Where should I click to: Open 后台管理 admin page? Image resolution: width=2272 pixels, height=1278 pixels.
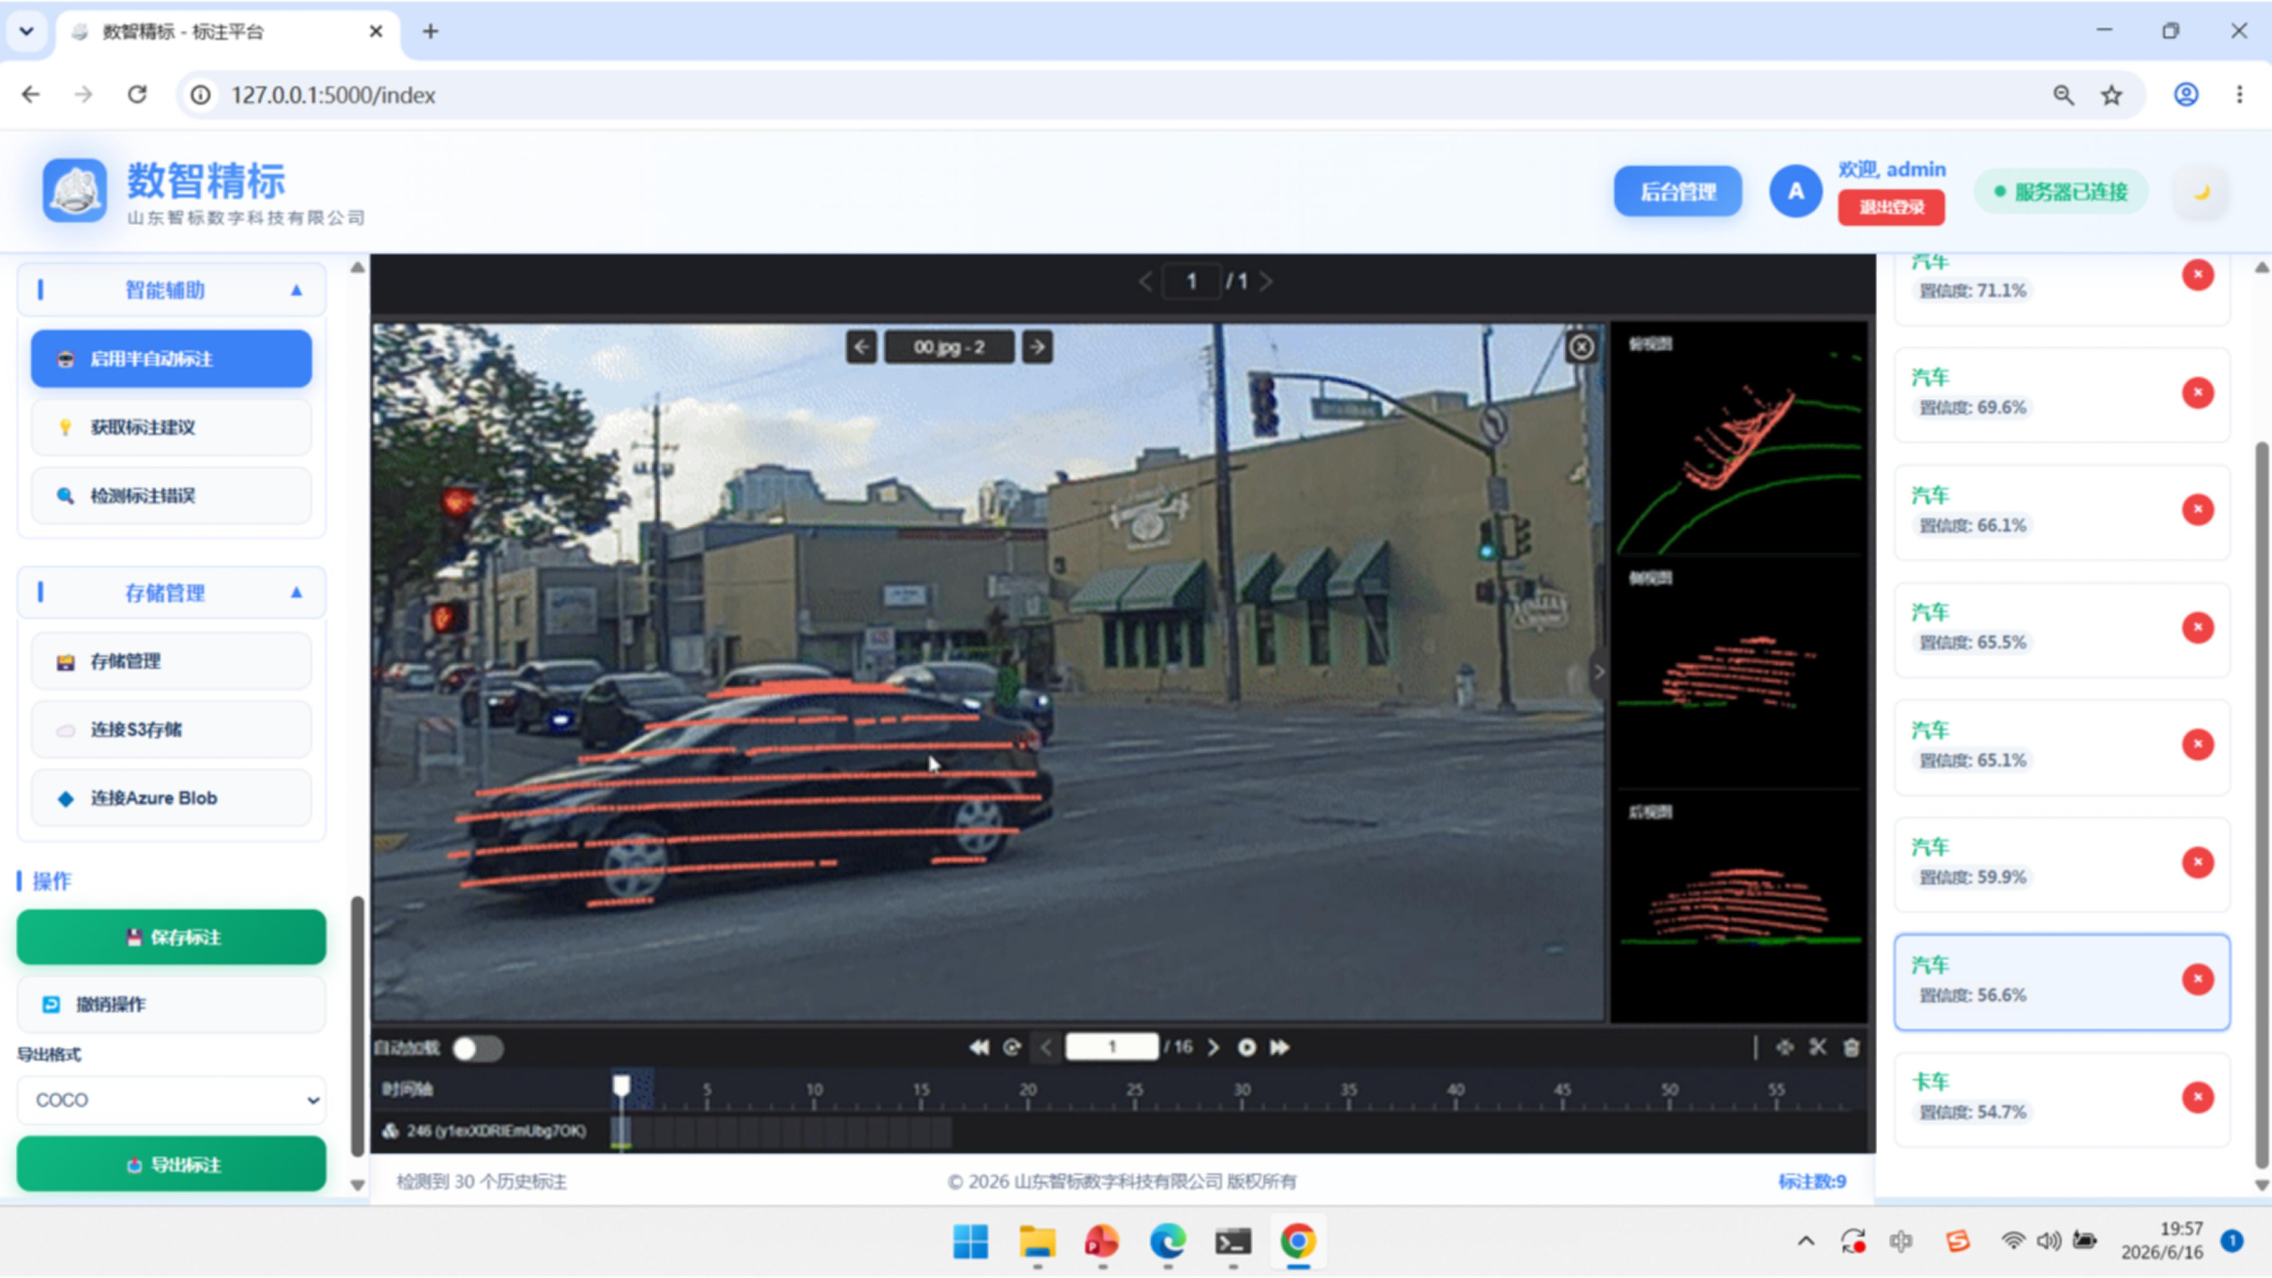coord(1677,191)
